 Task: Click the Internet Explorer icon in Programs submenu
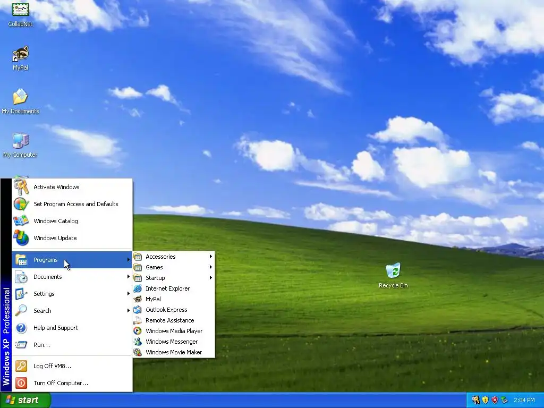coord(138,288)
